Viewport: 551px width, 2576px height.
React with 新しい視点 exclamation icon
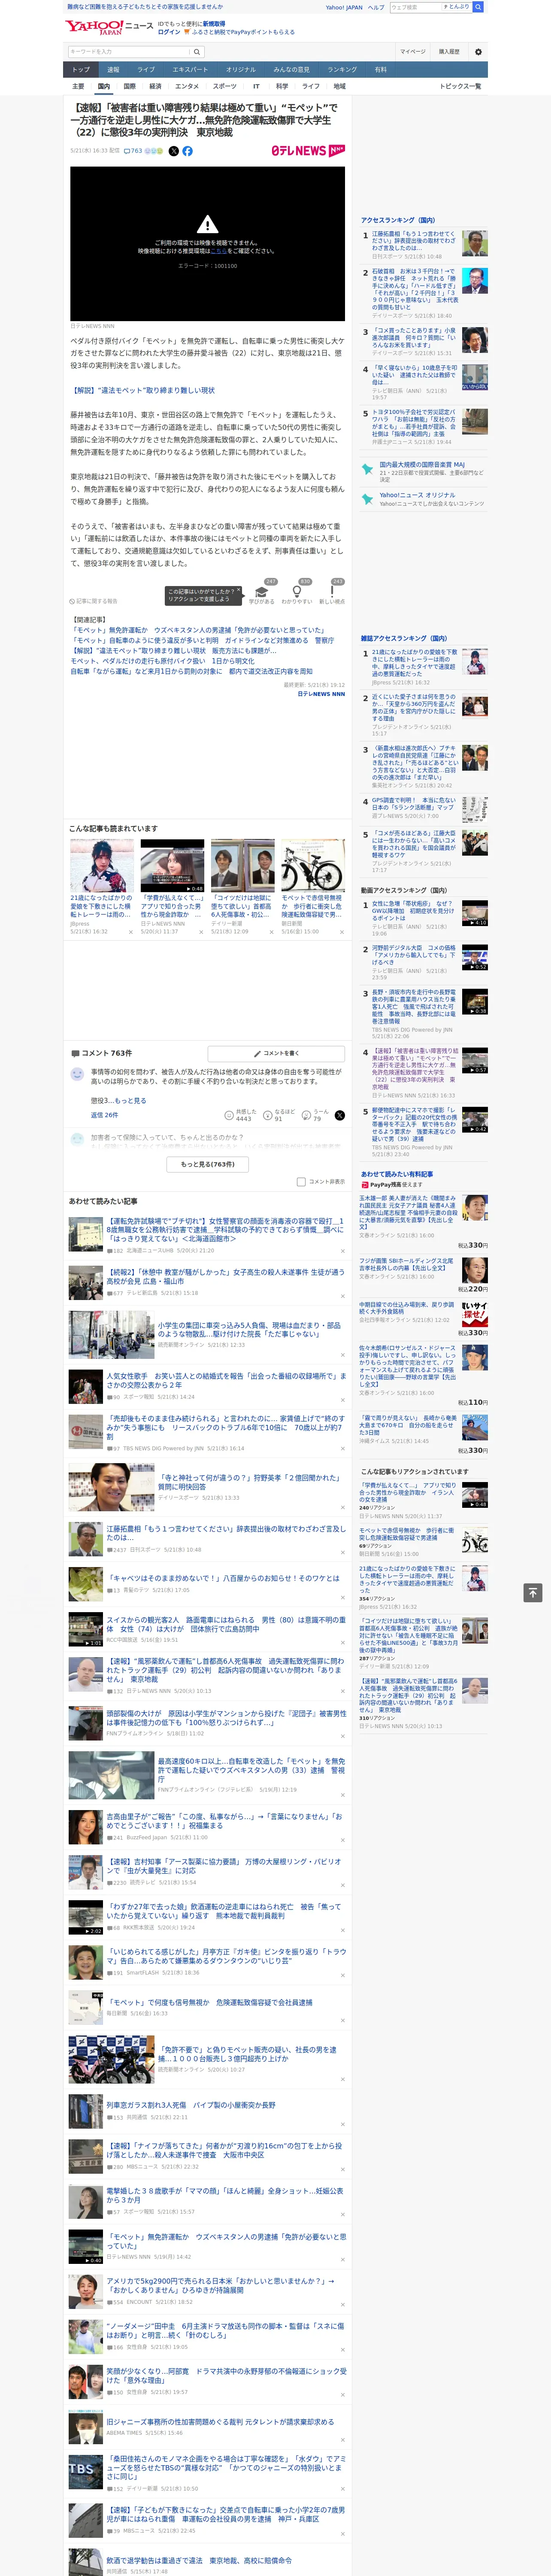click(332, 592)
